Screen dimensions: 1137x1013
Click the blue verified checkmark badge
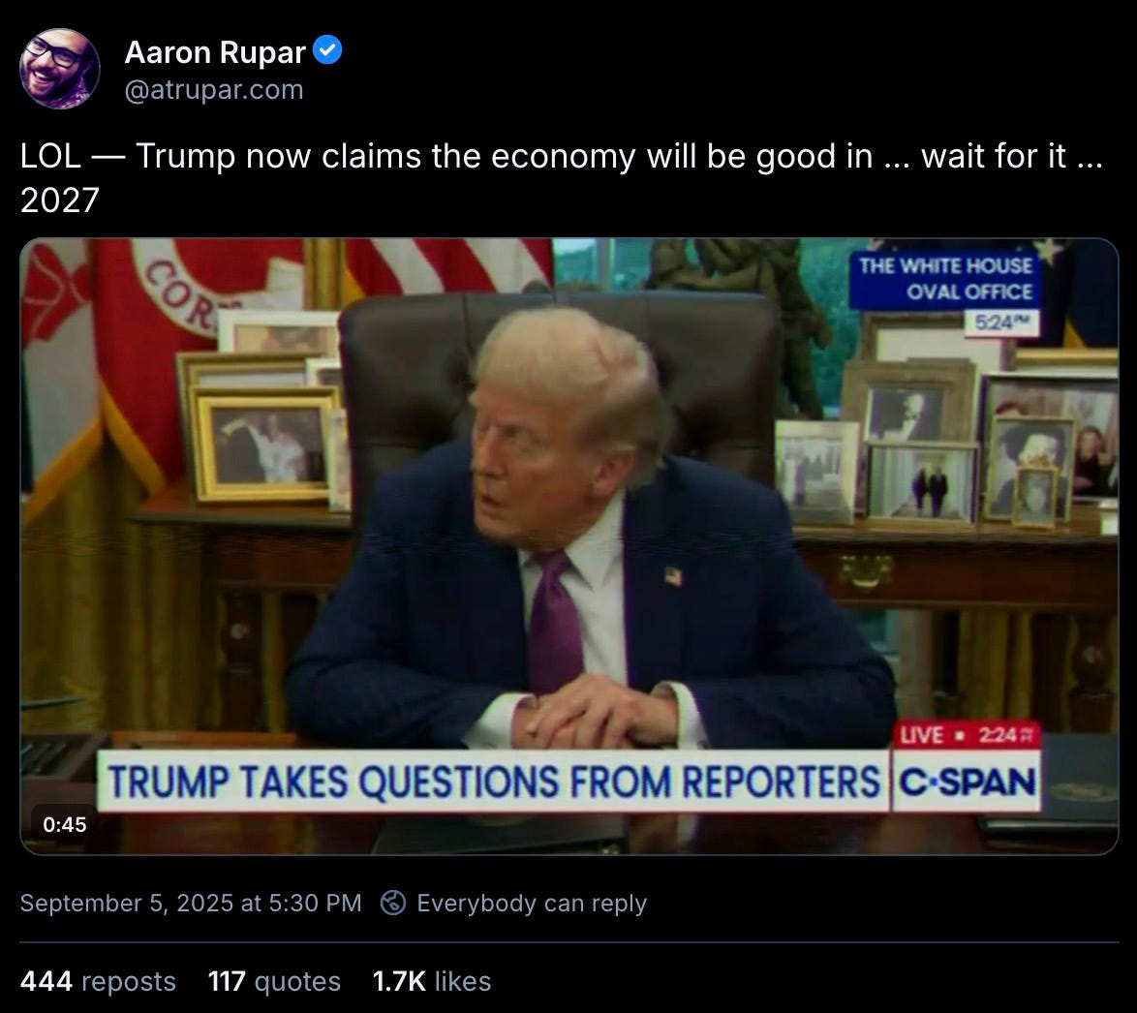pyautogui.click(x=327, y=50)
